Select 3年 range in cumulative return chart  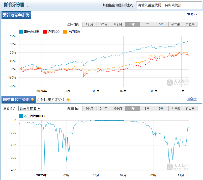[147, 24]
